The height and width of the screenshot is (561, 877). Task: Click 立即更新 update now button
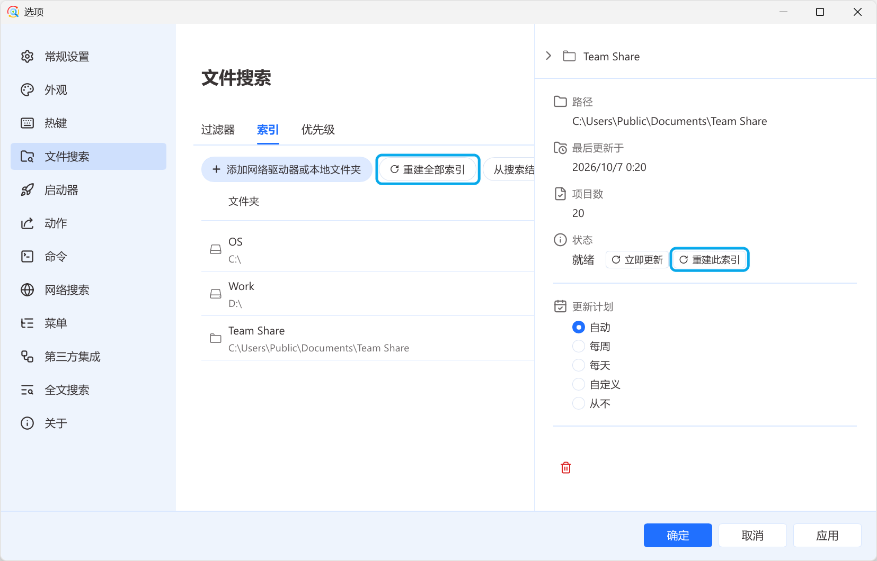click(637, 260)
